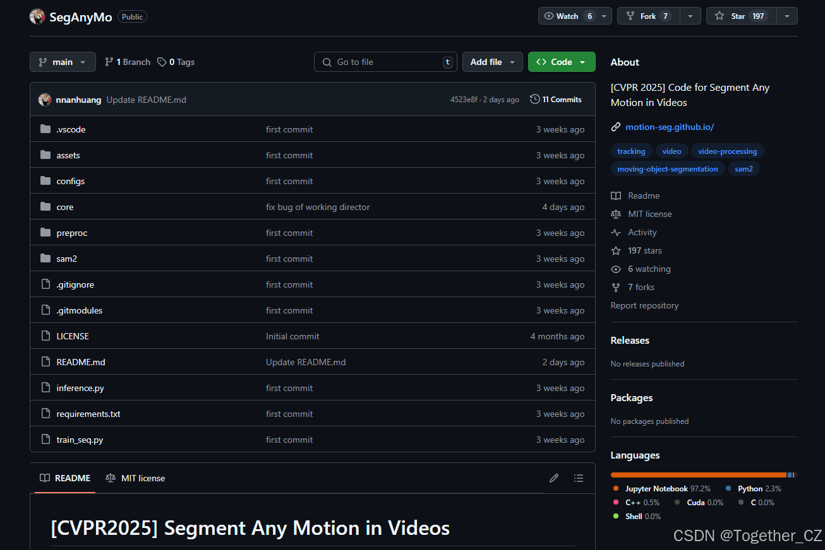Click the SegAnyMo repository avatar
The height and width of the screenshot is (550, 825).
pos(37,16)
